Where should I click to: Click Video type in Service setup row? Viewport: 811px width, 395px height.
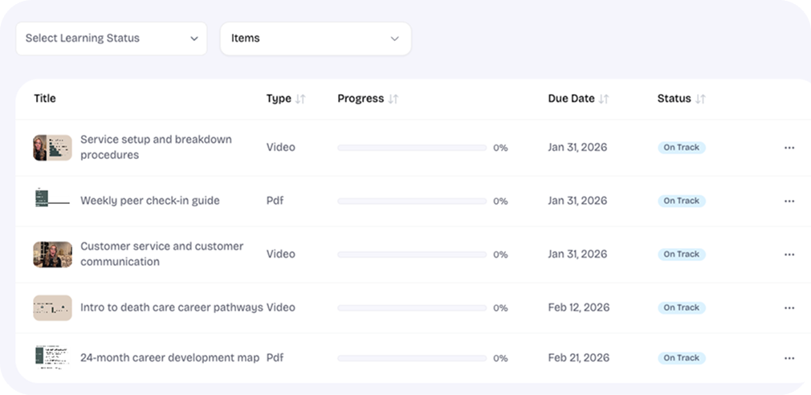point(281,148)
